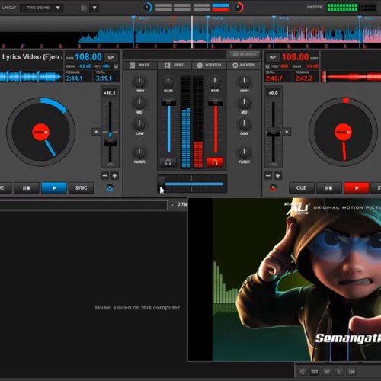Click the grid view icon in the bottom toolbar
This screenshot has height=381, width=381.
pyautogui.click(x=315, y=372)
